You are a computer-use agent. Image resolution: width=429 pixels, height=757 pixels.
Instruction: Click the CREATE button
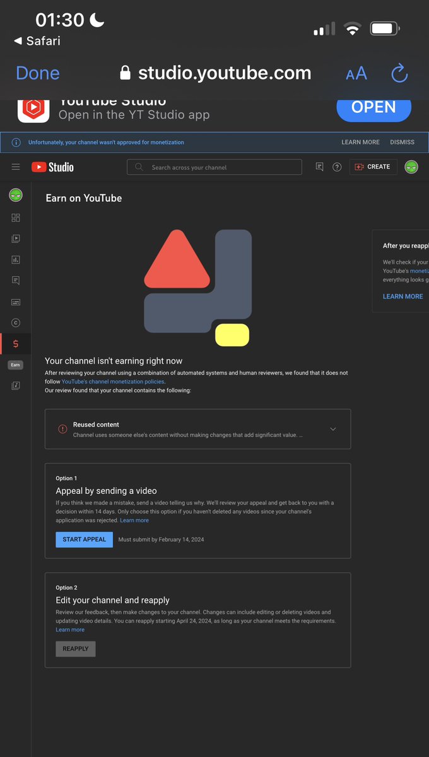[x=373, y=167]
